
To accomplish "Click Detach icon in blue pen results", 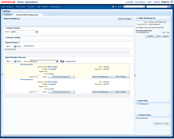I will point(15,61).
